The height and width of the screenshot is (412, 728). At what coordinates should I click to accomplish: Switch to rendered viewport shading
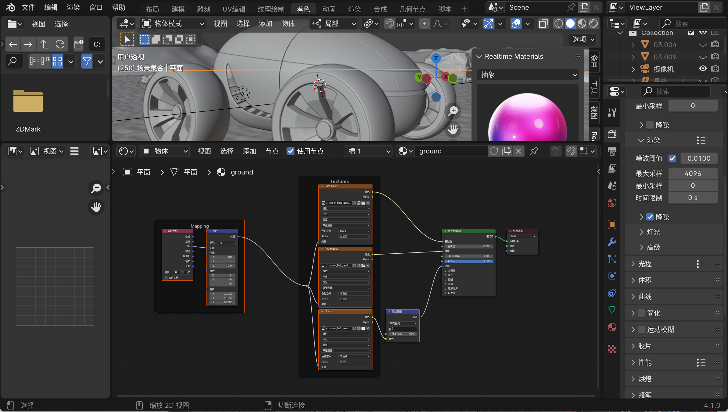[x=594, y=23]
